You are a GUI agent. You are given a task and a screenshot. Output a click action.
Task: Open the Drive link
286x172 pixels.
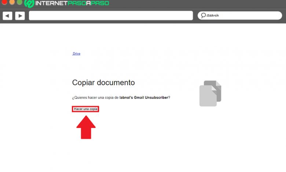pyautogui.click(x=76, y=53)
